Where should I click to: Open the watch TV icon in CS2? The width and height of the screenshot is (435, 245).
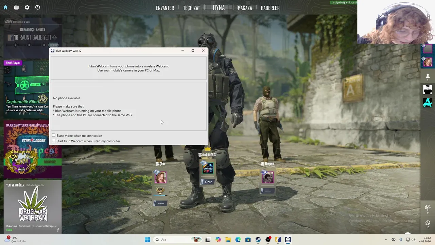[x=16, y=7]
